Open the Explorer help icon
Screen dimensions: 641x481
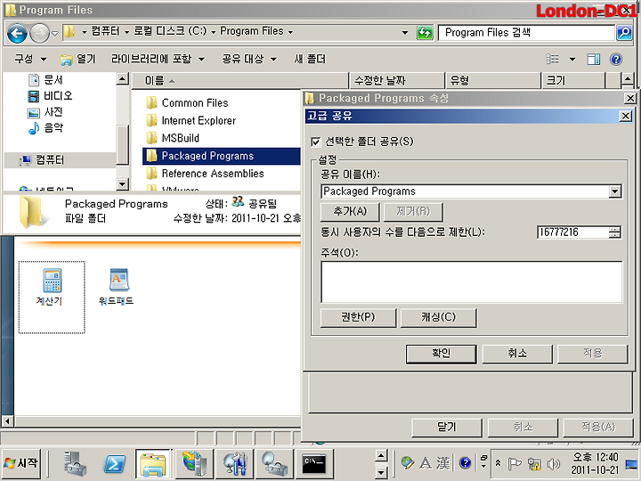(x=616, y=60)
